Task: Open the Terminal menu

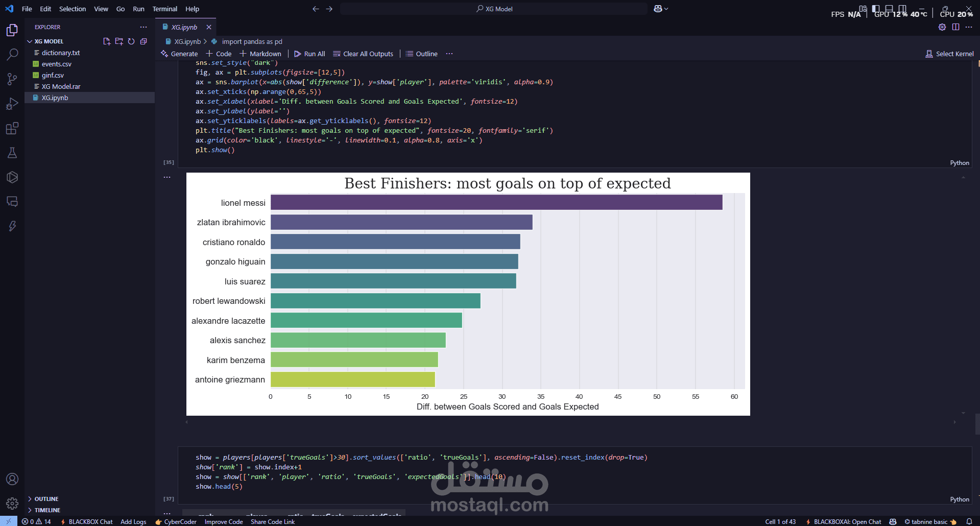Action: pos(165,9)
